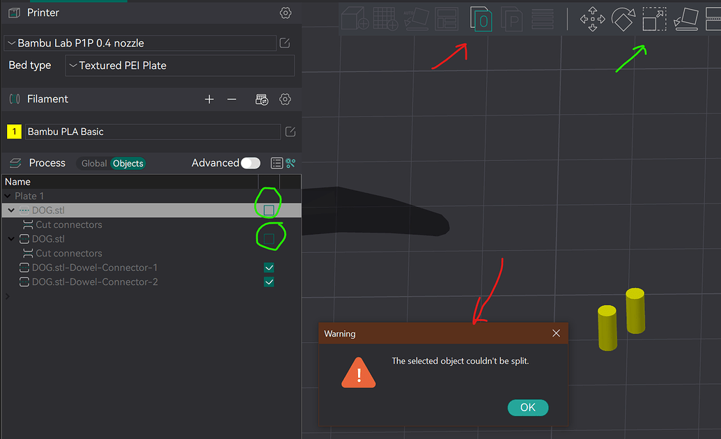Click the AMS filament sync icon

click(x=262, y=100)
